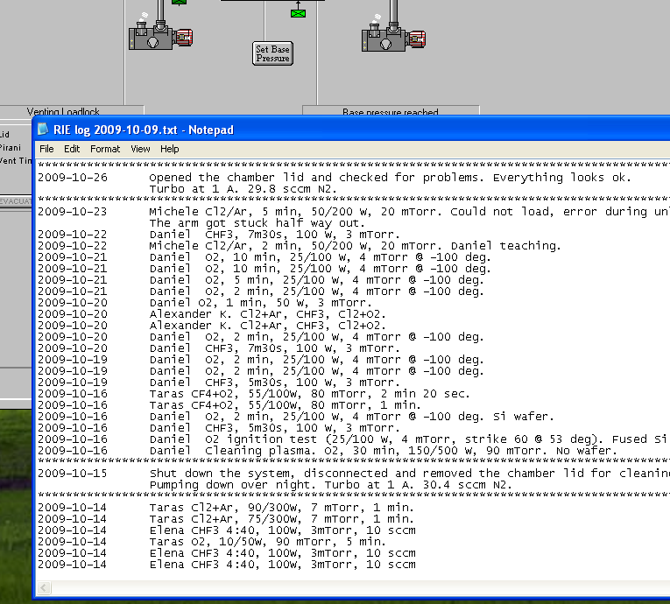This screenshot has width=670, height=604.
Task: Click the red motor on right pump
Action: point(418,38)
